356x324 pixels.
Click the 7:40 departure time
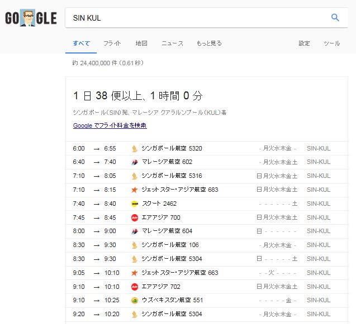pos(79,204)
